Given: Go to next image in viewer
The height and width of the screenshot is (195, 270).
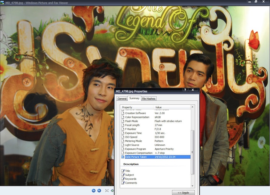Looking at the screenshot, I should (x=99, y=190).
